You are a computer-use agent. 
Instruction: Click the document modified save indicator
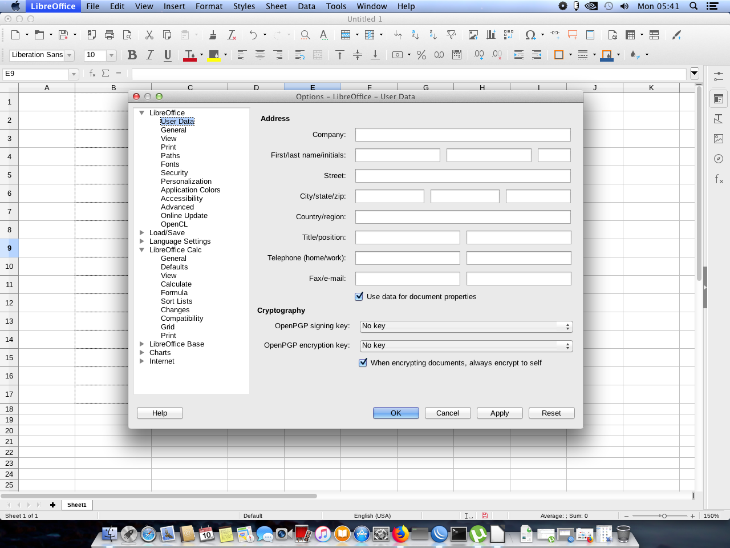[x=484, y=515]
